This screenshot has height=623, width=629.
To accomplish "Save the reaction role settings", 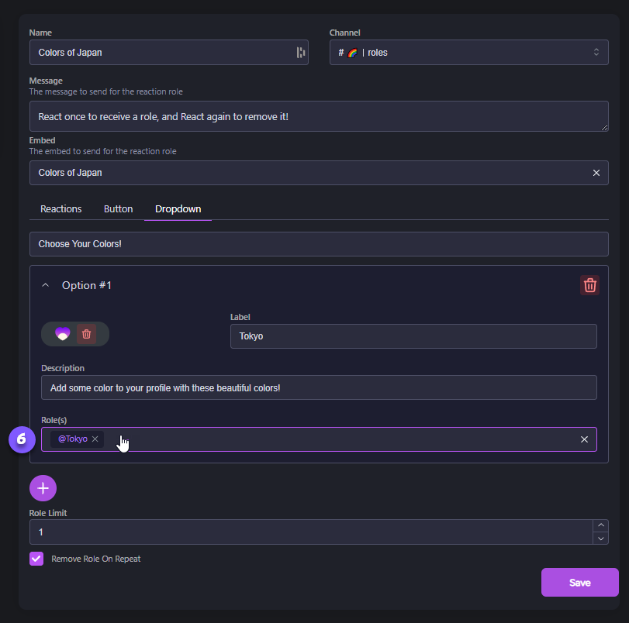I will click(579, 583).
